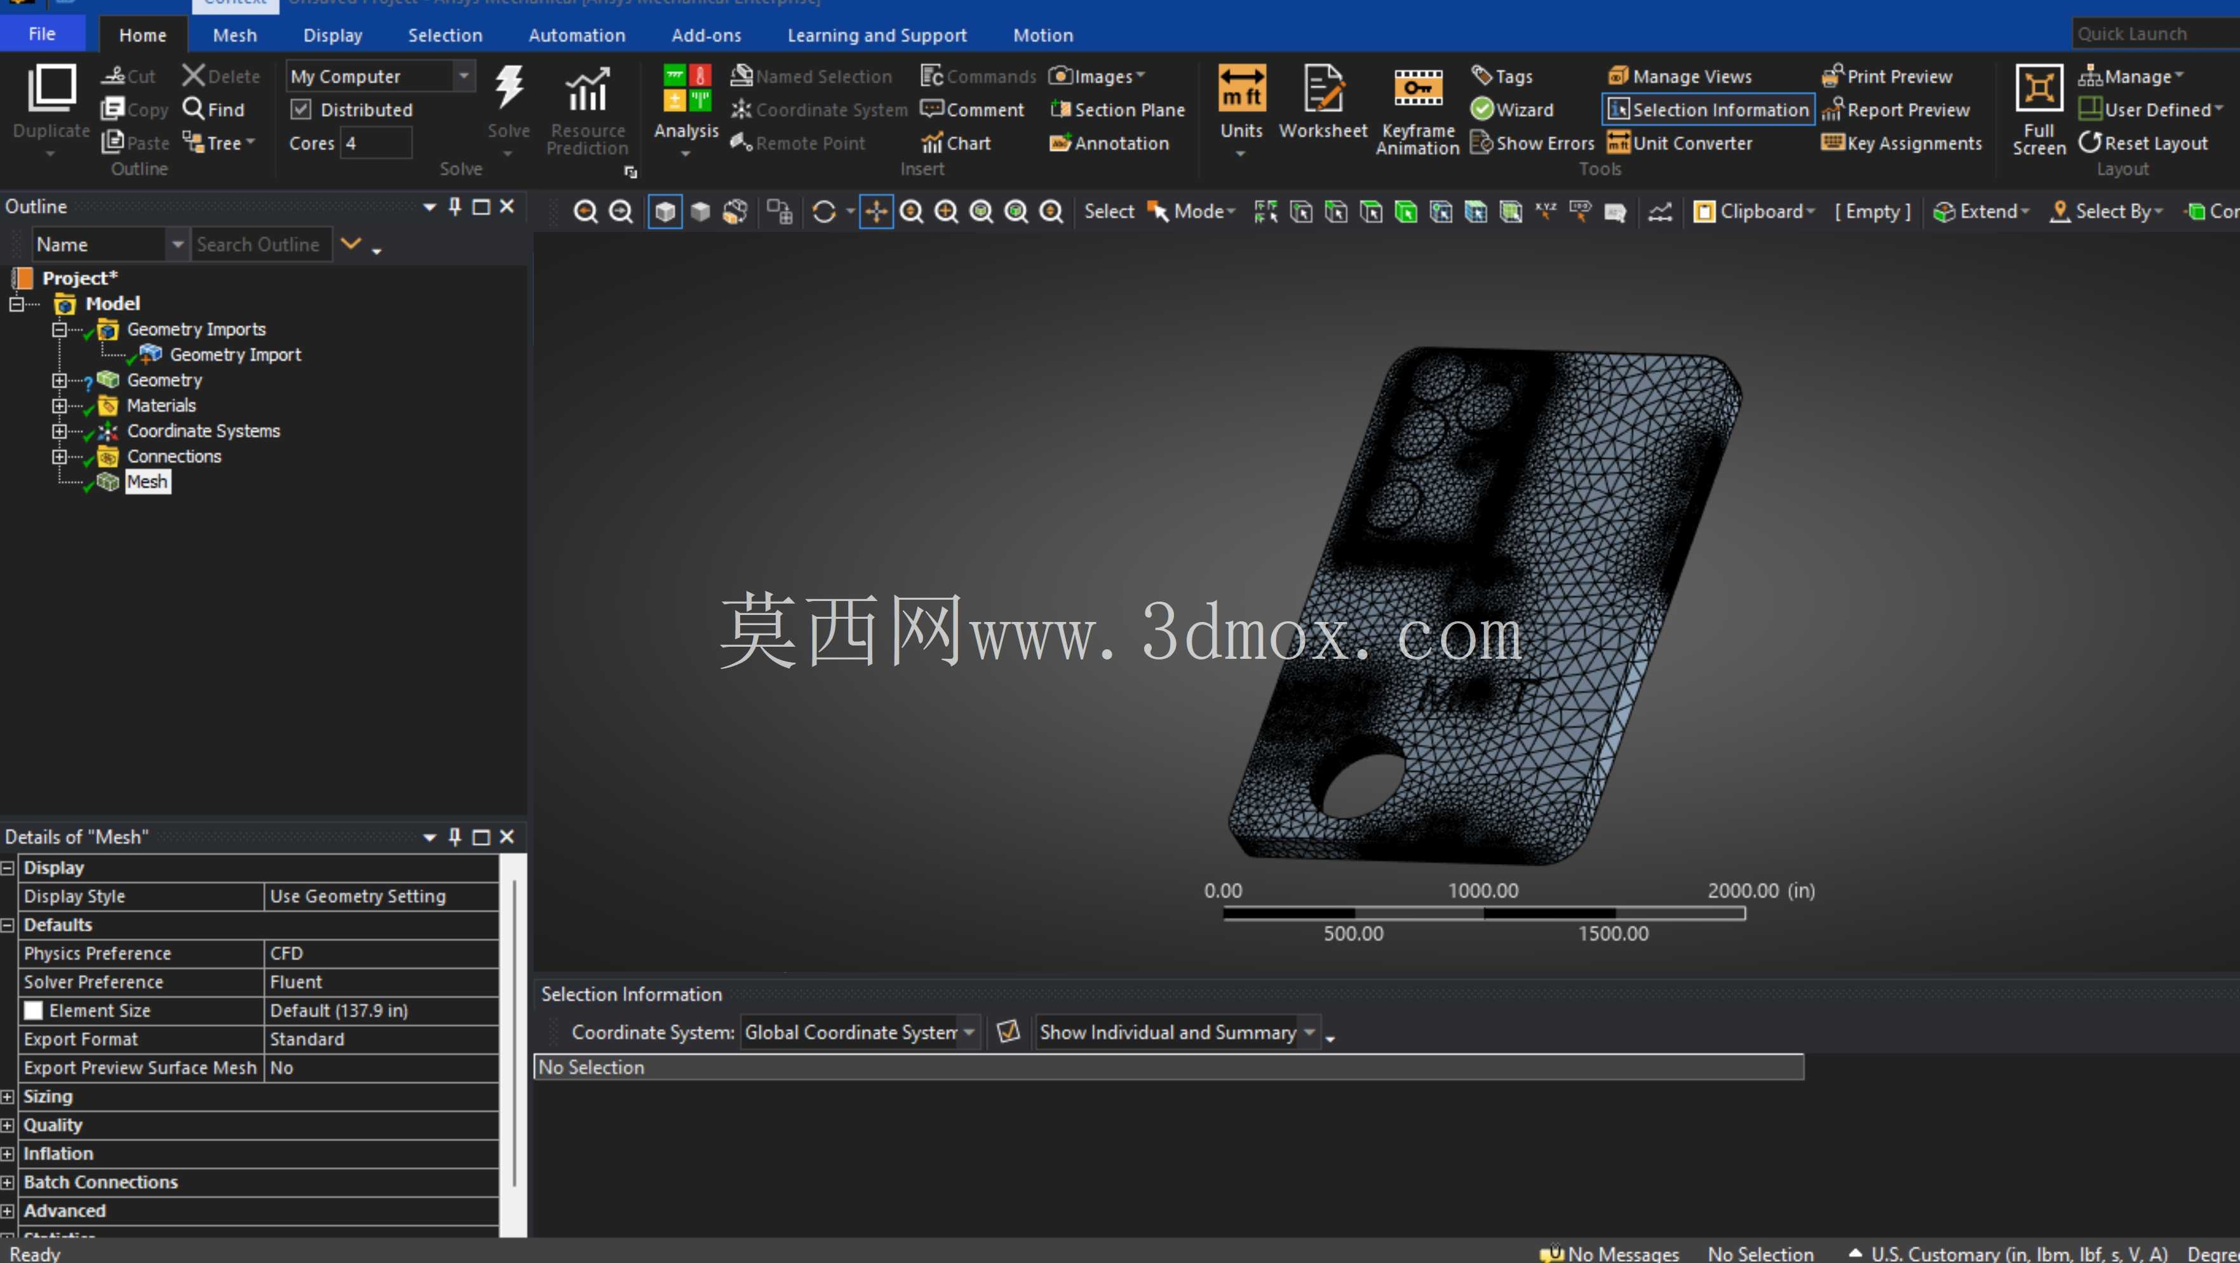Insert a Comment
Screen dimensions: 2240x1263
(x=972, y=110)
